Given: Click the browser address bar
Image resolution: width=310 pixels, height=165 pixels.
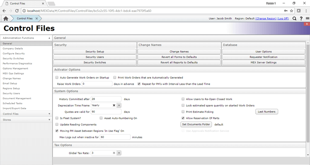Looking at the screenshot, I should pyautogui.click(x=154, y=11).
